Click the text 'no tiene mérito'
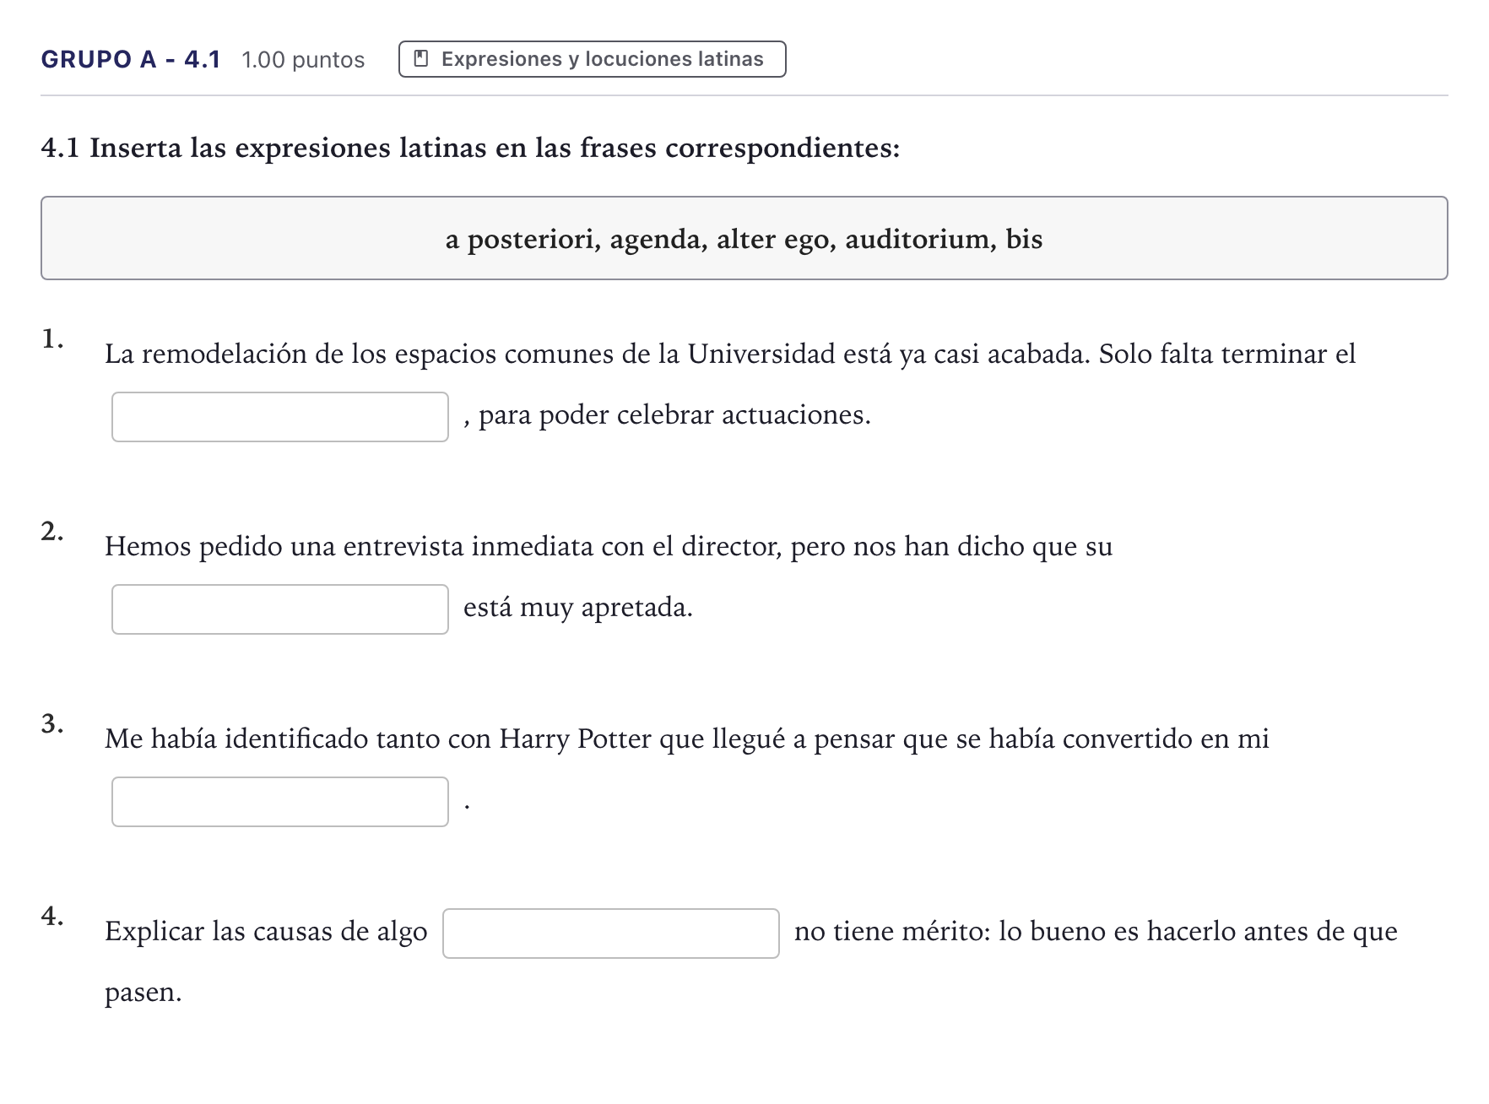This screenshot has width=1489, height=1104. coord(891,932)
